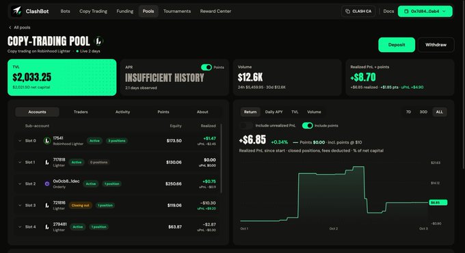This screenshot has width=465, height=253.
Task: Switch to the Accounts tab
Action: tap(37, 112)
